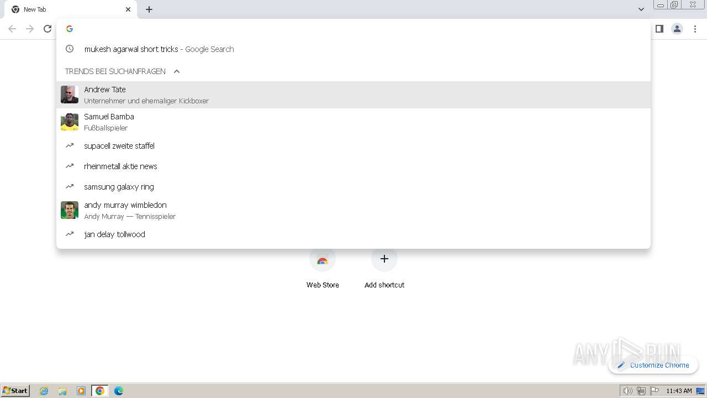The width and height of the screenshot is (707, 398).
Task: Click the 11:43 AM system clock
Action: tap(679, 391)
